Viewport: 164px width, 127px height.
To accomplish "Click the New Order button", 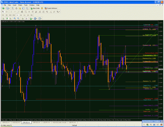I will pyautogui.click(x=35, y=8).
